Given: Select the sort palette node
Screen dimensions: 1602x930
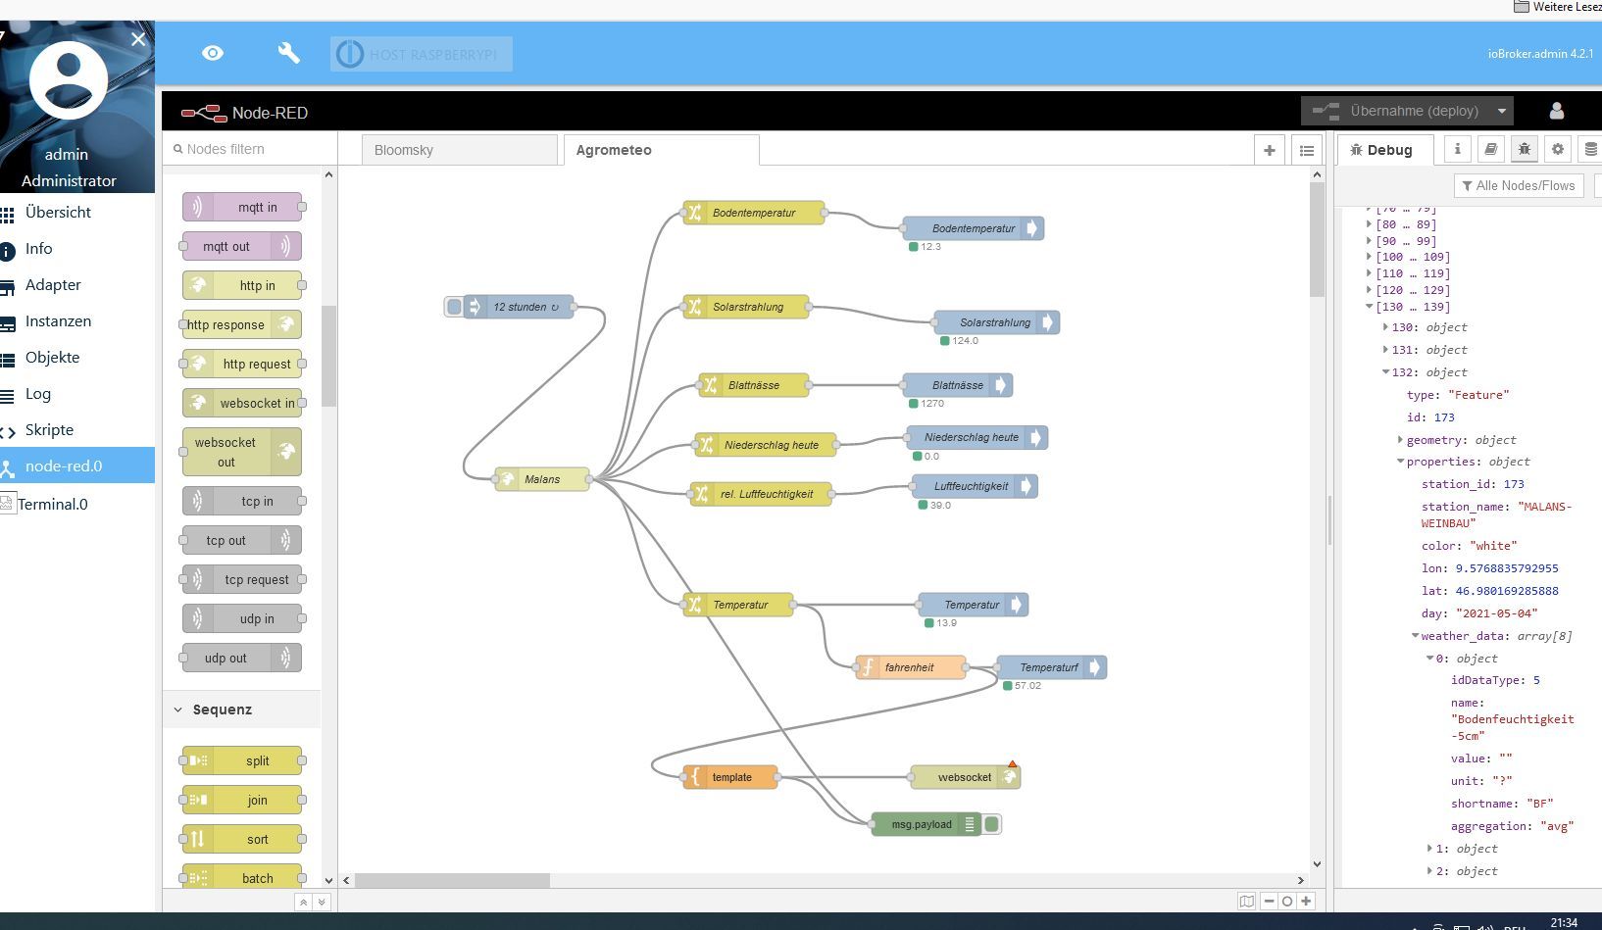Looking at the screenshot, I should pos(242,839).
